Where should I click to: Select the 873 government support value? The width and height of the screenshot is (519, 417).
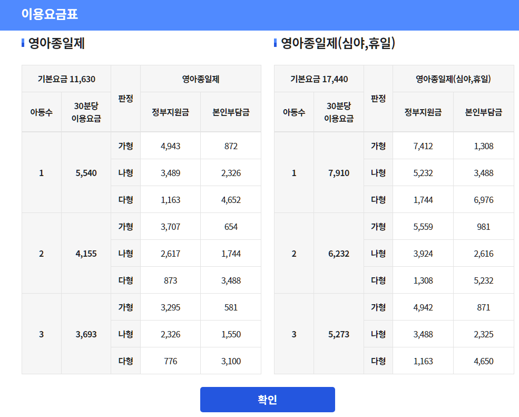point(171,280)
